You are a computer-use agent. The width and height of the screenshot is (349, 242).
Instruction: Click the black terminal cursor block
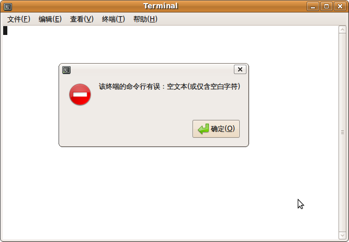pyautogui.click(x=5, y=31)
